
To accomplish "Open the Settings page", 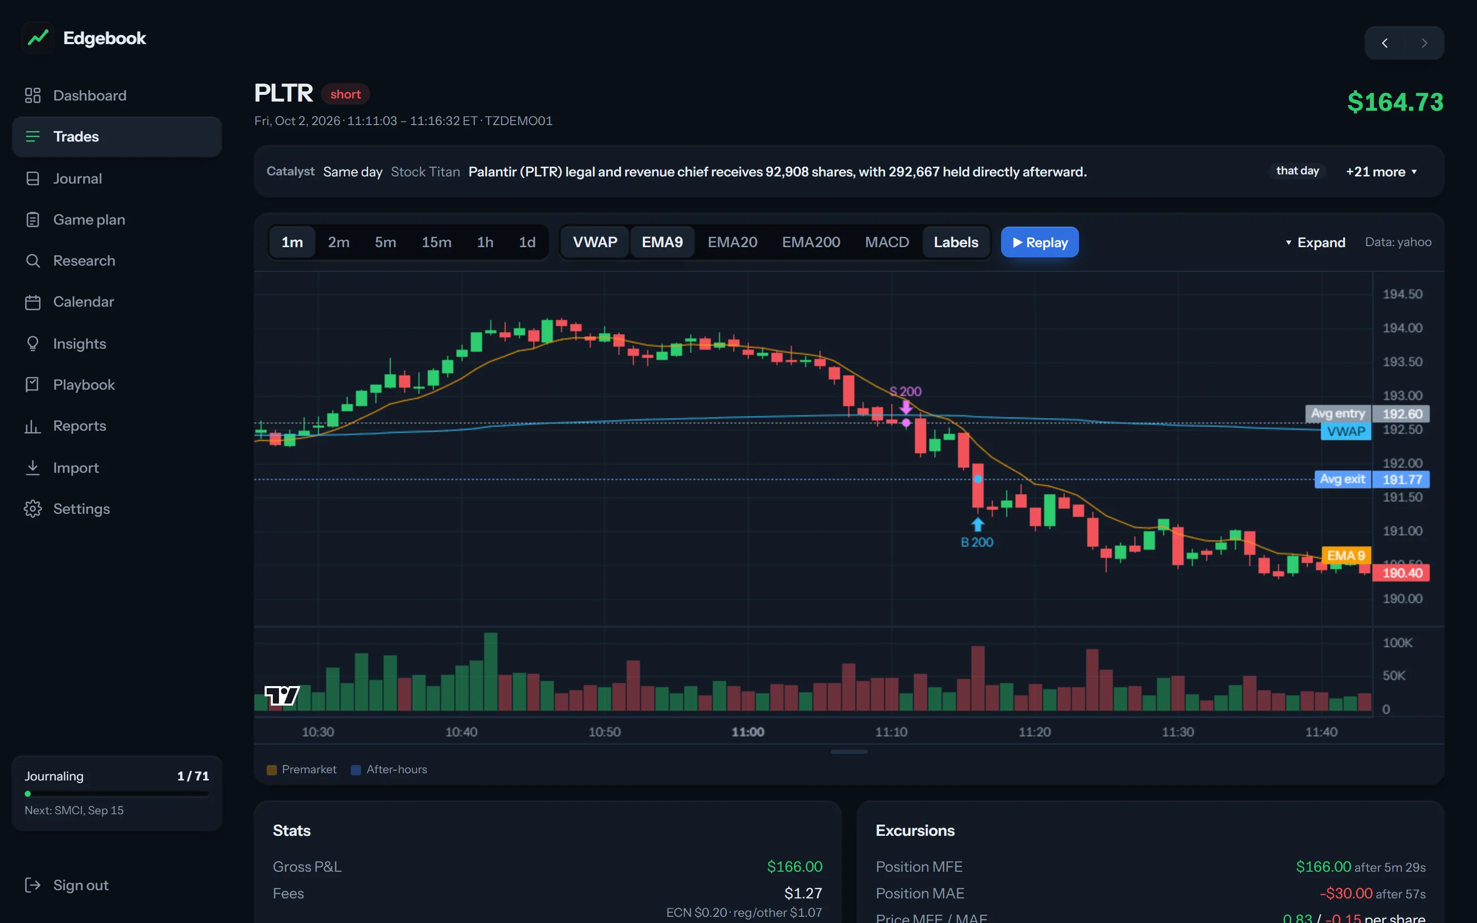I will point(116,509).
